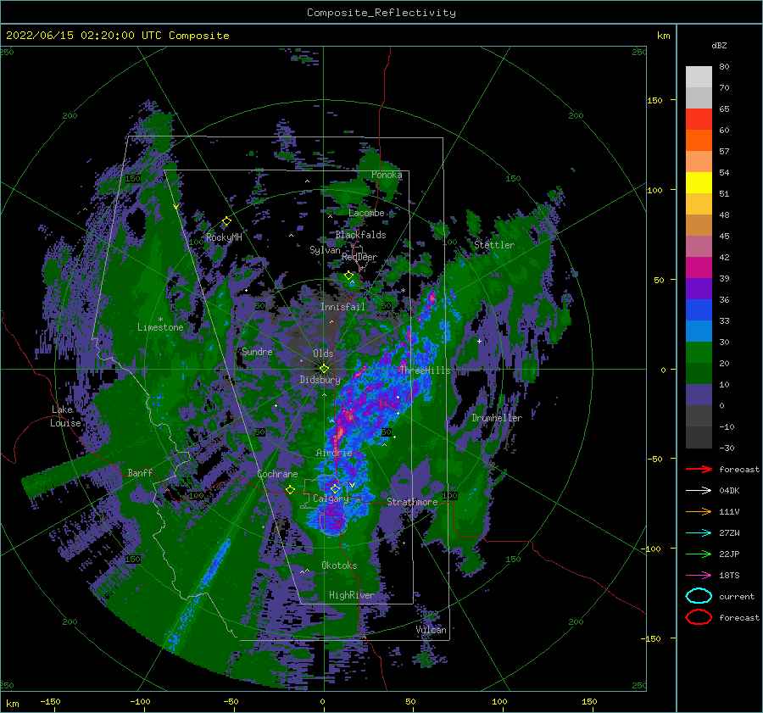Click the Innisfail city label

[343, 307]
